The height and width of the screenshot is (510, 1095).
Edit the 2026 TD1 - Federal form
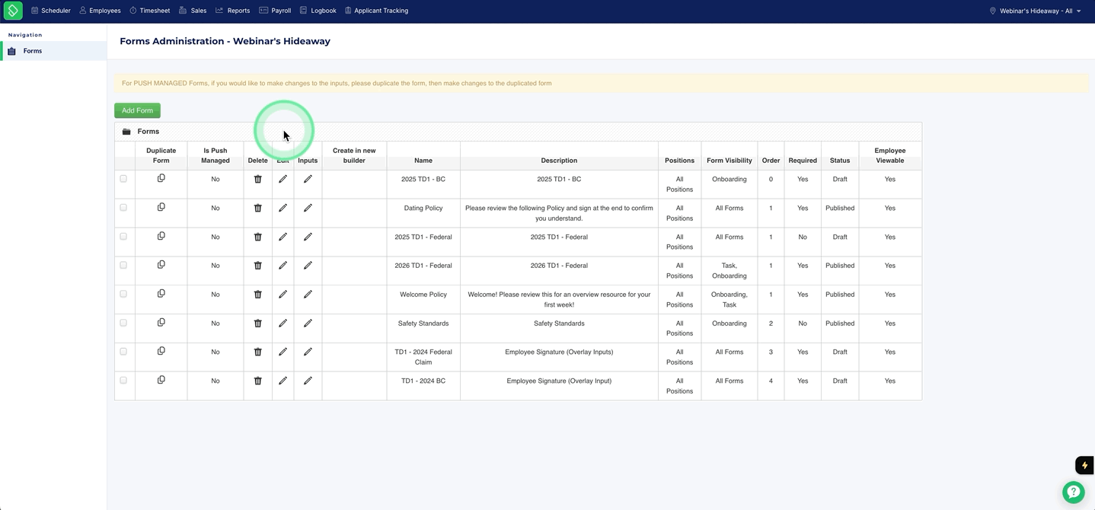click(x=283, y=266)
